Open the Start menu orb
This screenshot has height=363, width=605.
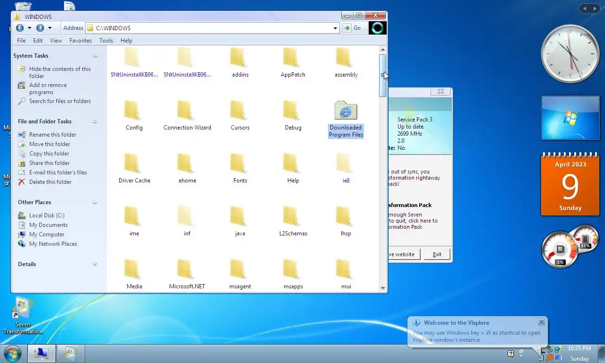click(12, 353)
